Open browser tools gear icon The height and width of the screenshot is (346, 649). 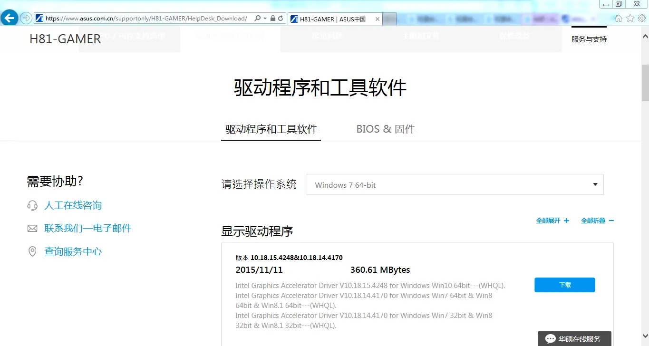click(x=642, y=18)
